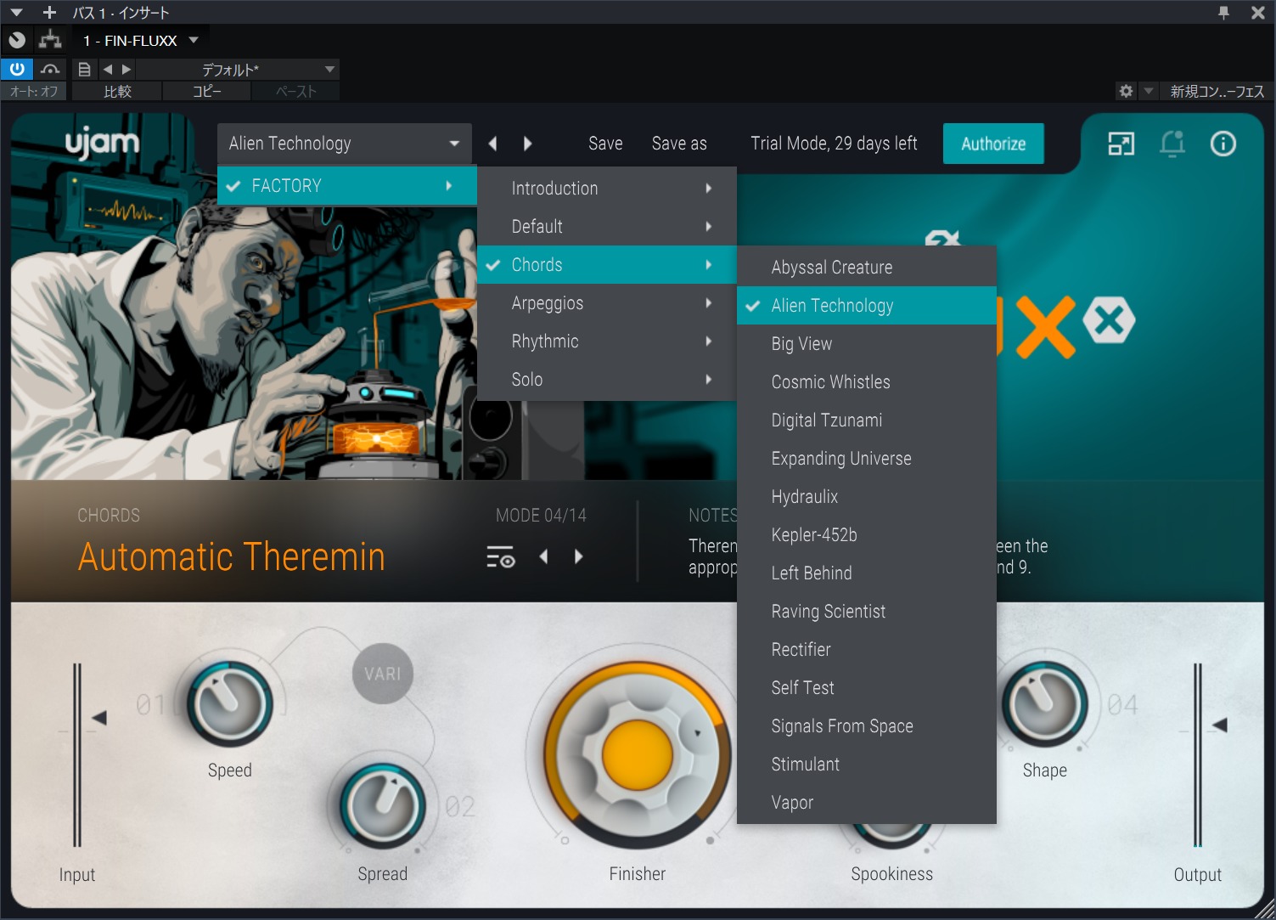Load the Signals From Space preset

click(867, 726)
